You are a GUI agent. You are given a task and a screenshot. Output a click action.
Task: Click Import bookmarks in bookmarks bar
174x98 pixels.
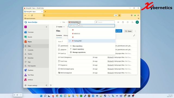pyautogui.click(x=30, y=19)
